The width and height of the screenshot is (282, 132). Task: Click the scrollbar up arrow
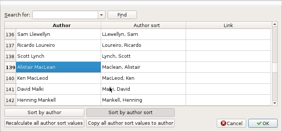click(x=275, y=24)
